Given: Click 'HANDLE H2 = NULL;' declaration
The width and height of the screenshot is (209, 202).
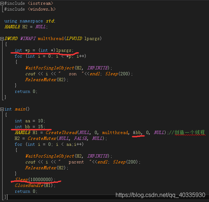Looking at the screenshot, I should click(x=26, y=27).
